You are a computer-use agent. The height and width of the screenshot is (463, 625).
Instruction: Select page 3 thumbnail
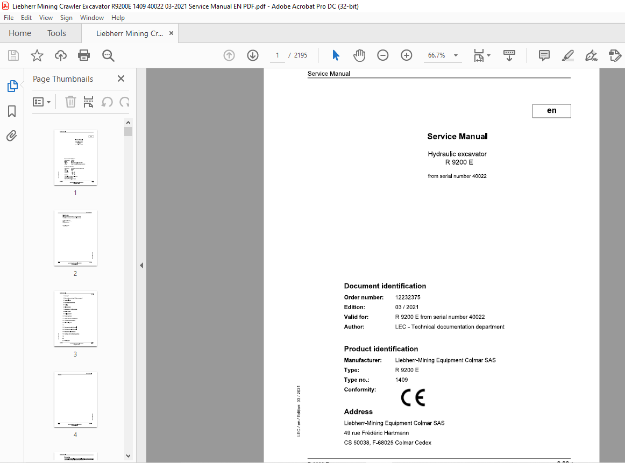coord(75,319)
